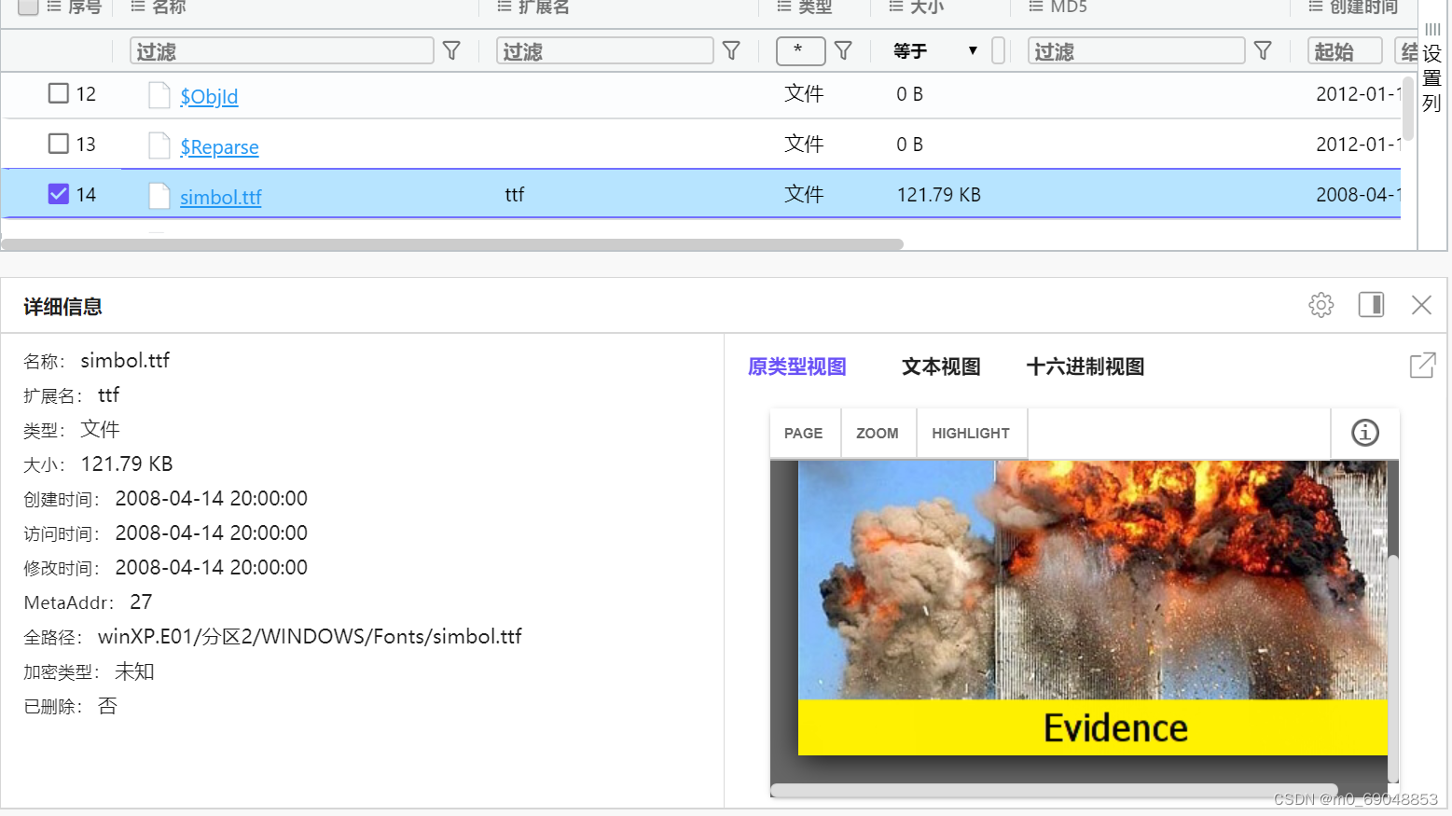Close the 详细信息 panel
The width and height of the screenshot is (1452, 816).
(1421, 305)
